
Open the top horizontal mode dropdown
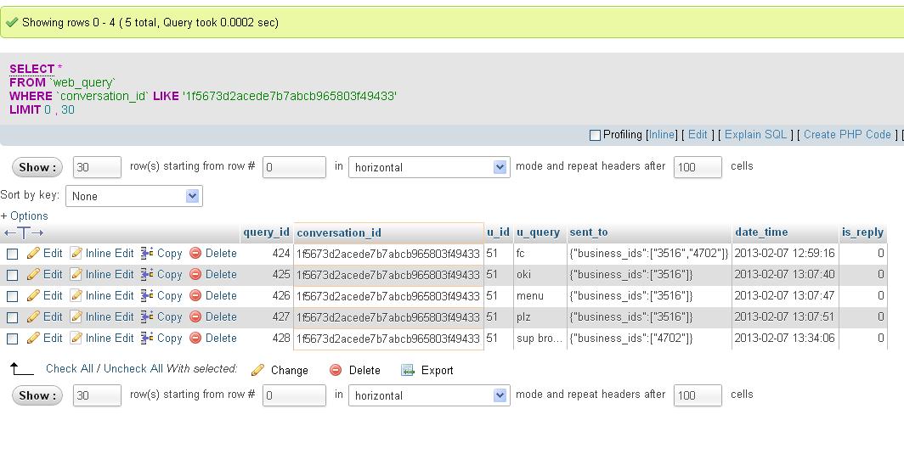click(x=429, y=168)
